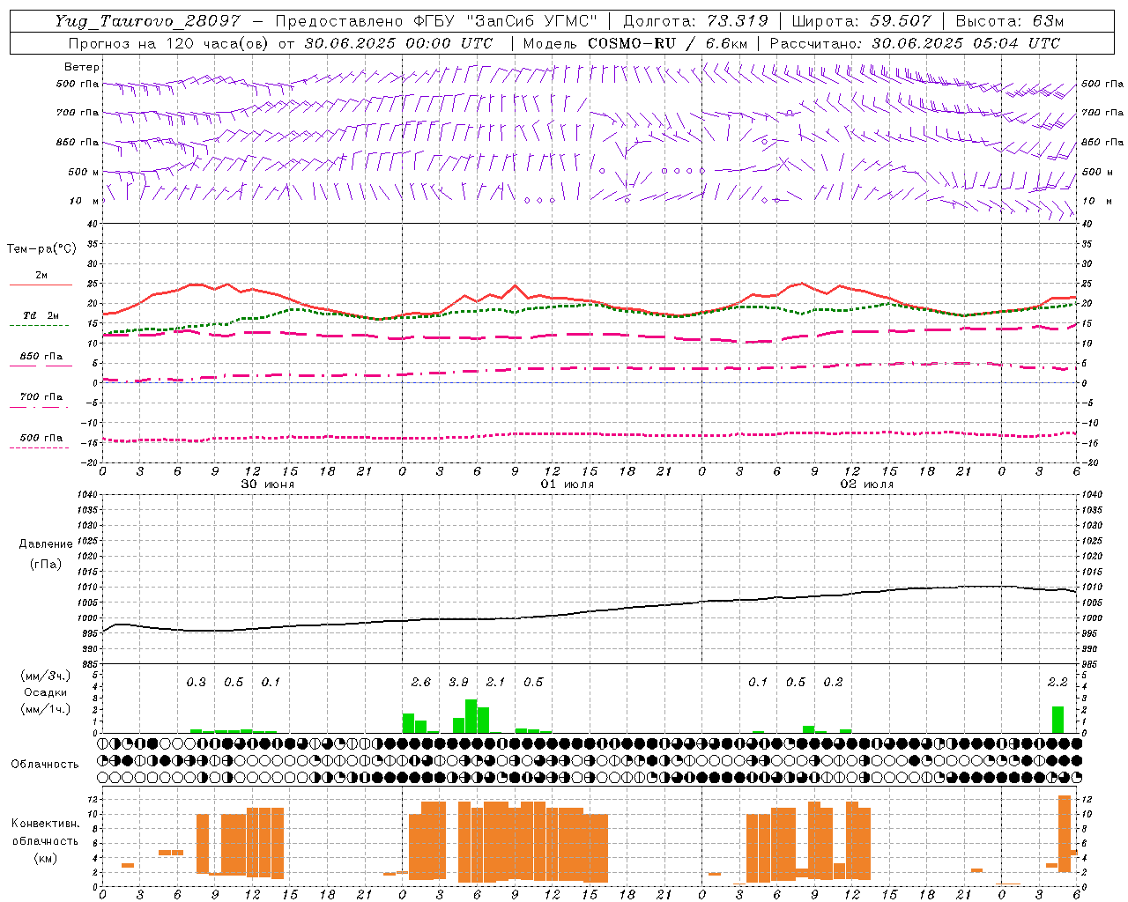Click the 700 гПа temperature legend entry
The image size is (1128, 902).
click(x=41, y=397)
